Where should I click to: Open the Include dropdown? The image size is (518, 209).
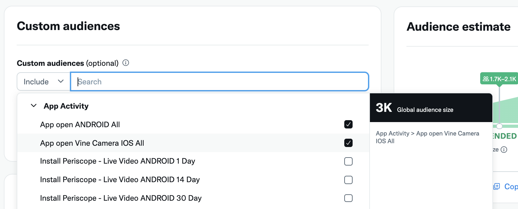pyautogui.click(x=44, y=82)
